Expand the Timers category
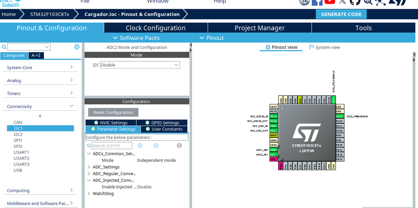 click(x=40, y=94)
